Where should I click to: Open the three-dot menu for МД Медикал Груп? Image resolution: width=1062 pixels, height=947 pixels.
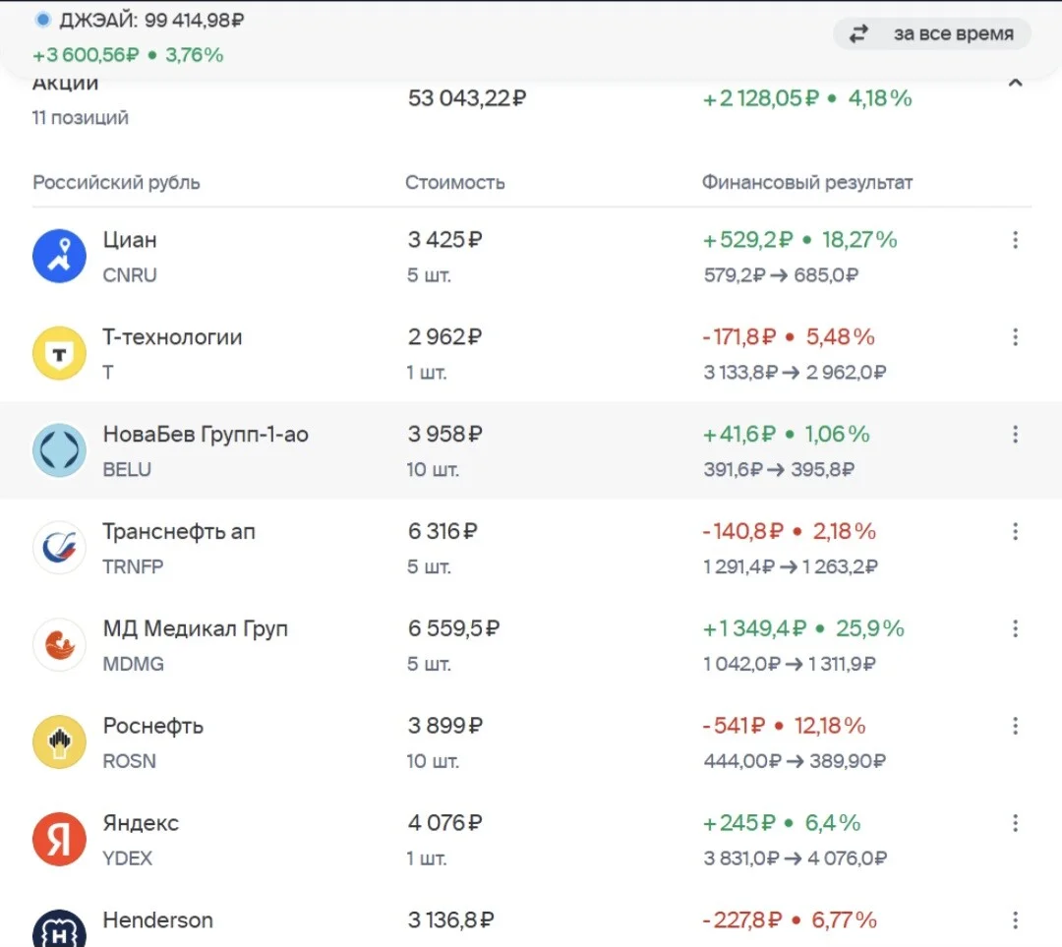tap(1015, 628)
